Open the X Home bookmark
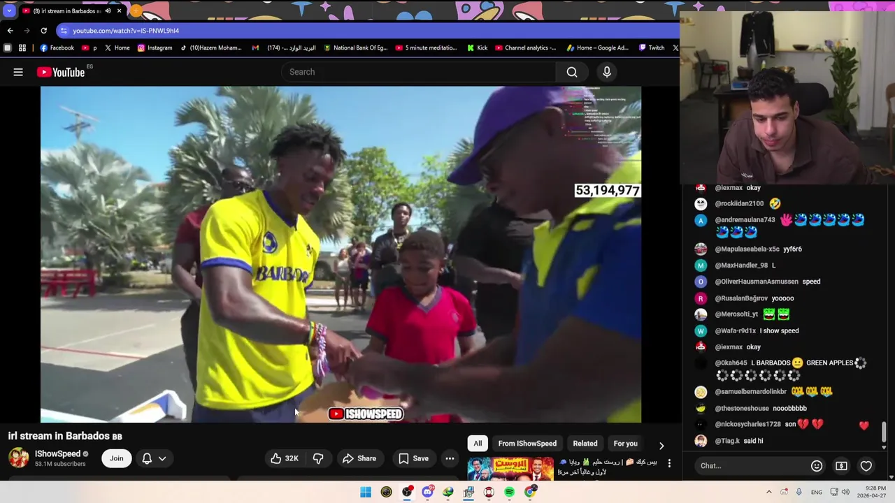 (x=117, y=48)
